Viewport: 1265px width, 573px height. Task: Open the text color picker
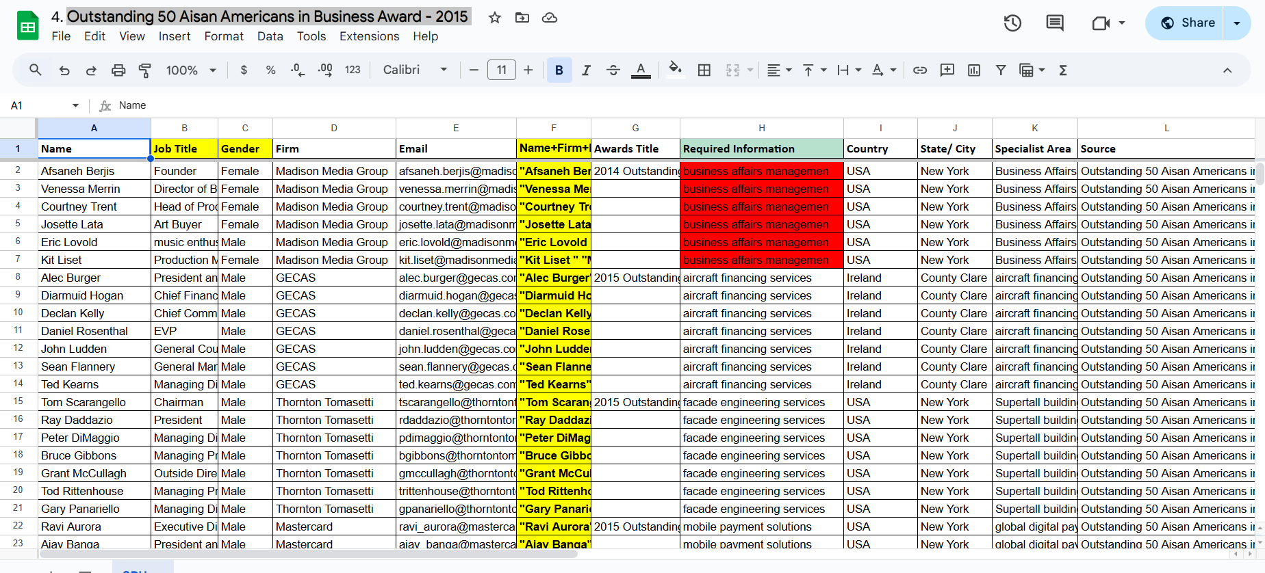pos(641,70)
